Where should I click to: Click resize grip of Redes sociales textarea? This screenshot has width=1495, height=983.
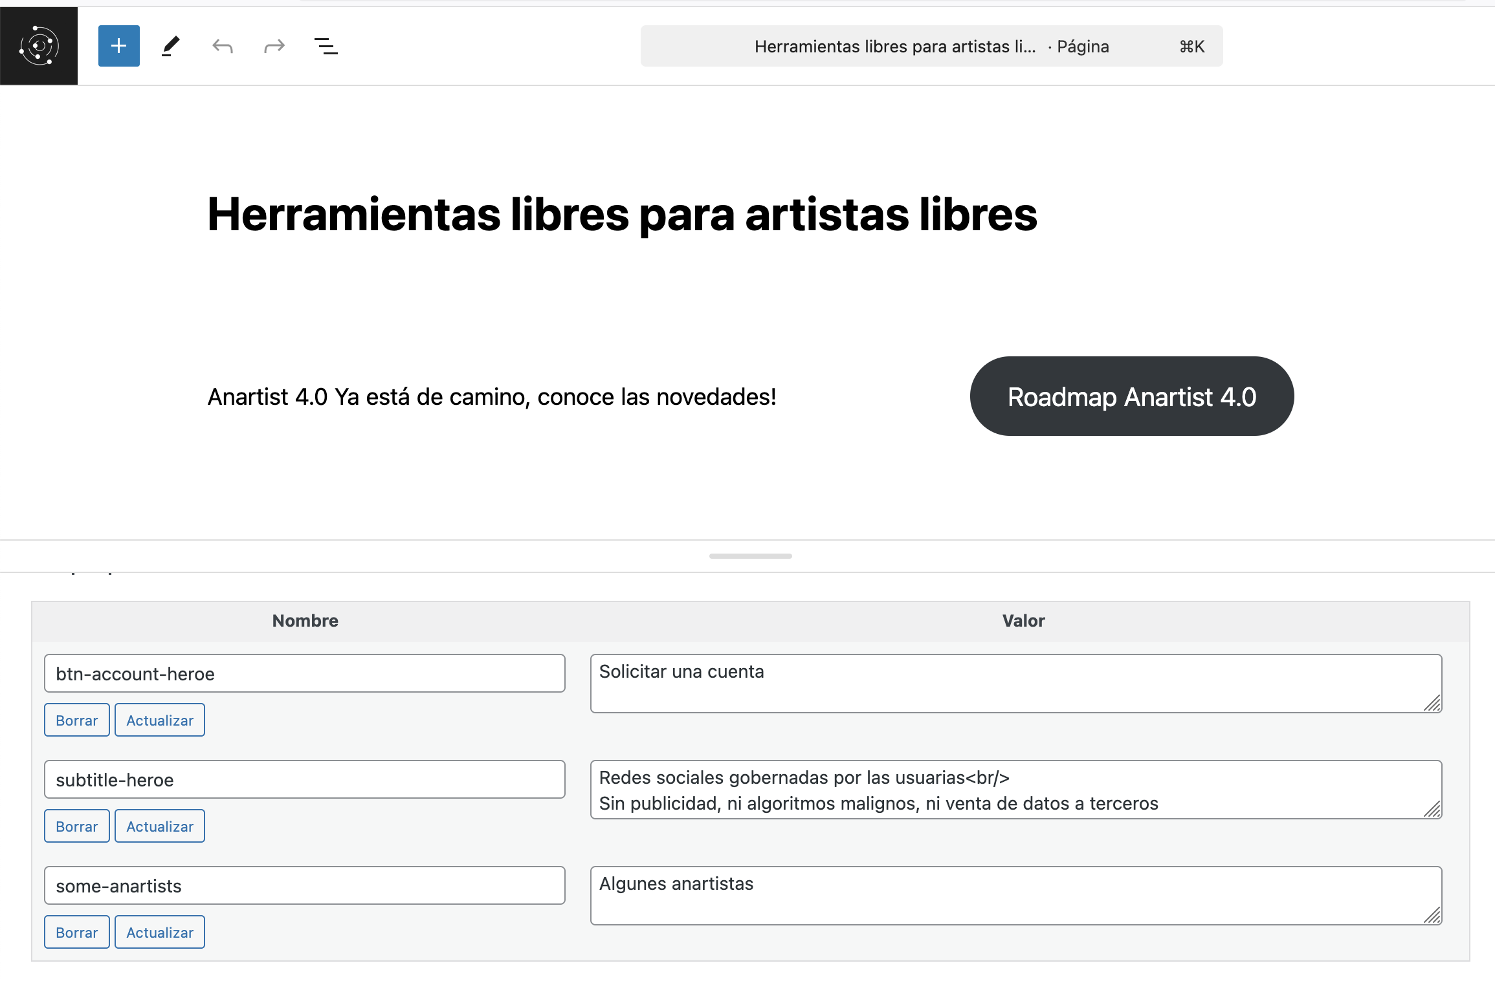pyautogui.click(x=1432, y=809)
